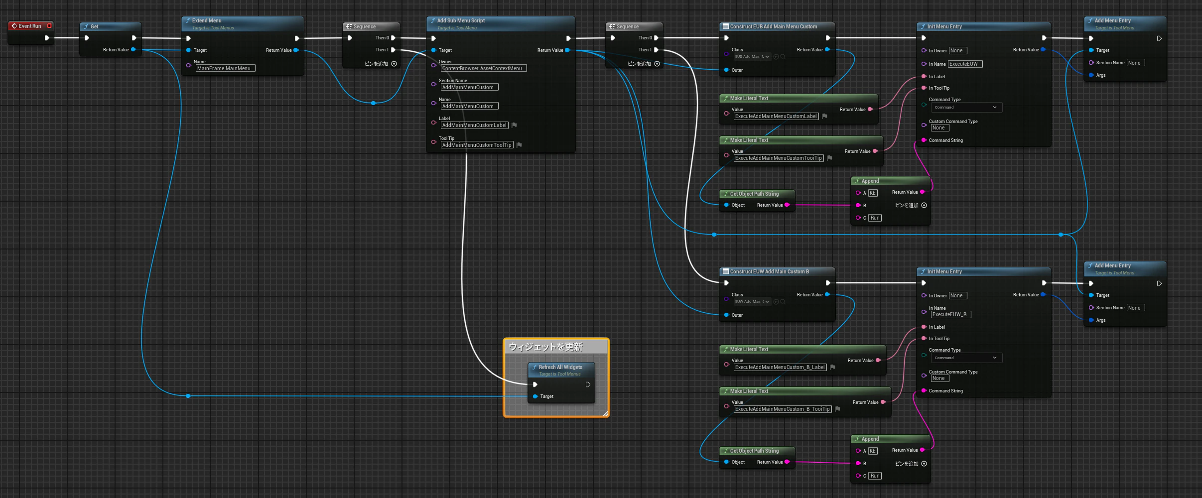Click the Owner pin on Add Sub Menu Script
This screenshot has width=1202, height=498.
pyautogui.click(x=434, y=65)
